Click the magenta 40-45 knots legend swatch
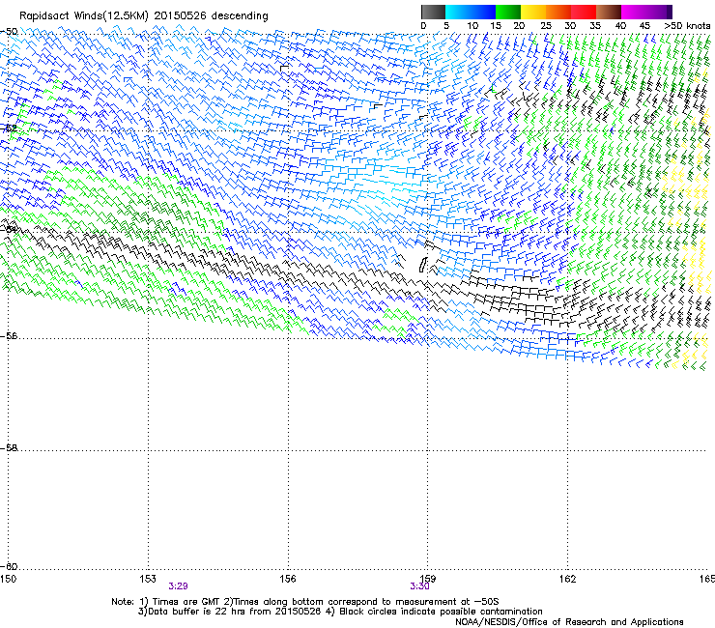The image size is (715, 628). pyautogui.click(x=634, y=12)
